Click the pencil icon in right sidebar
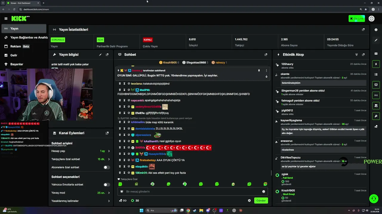 tap(376, 40)
